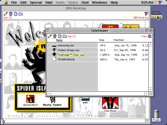
Task: Sort file list by Size column
Action: (x=102, y=40)
